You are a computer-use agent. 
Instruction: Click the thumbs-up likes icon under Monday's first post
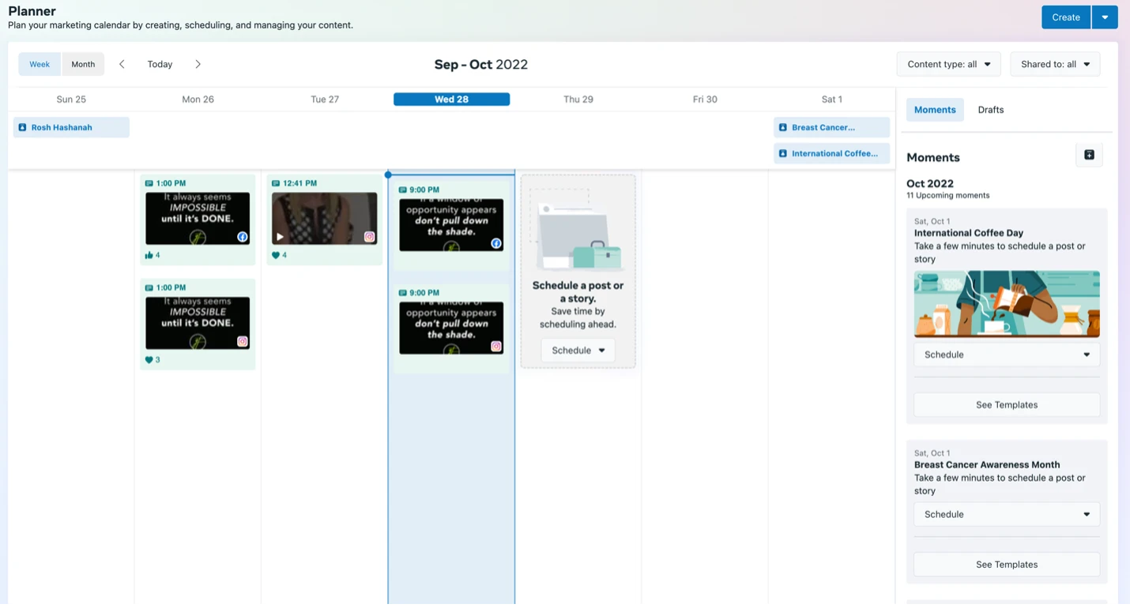click(149, 255)
